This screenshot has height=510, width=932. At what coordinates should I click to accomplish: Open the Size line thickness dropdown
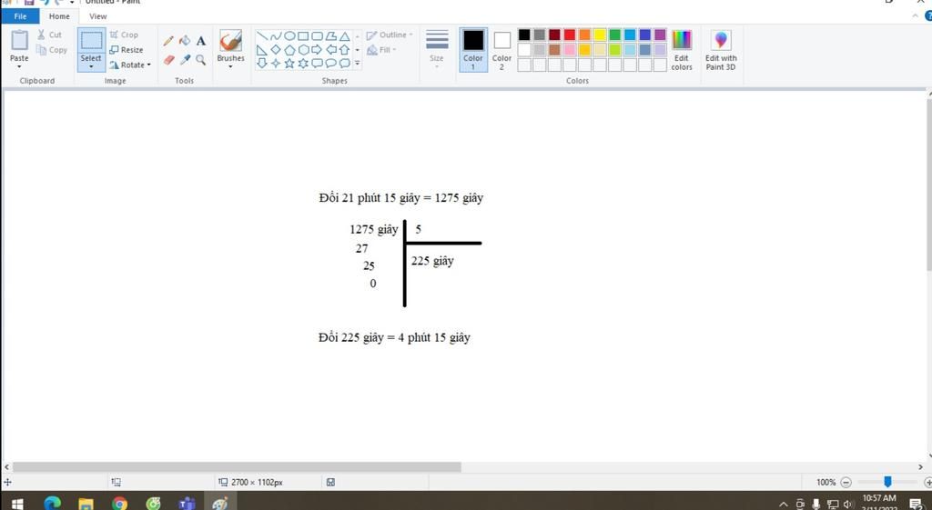coord(436,49)
